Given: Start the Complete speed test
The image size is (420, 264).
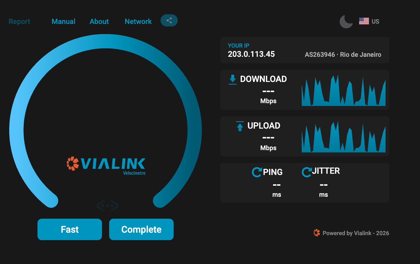Looking at the screenshot, I should click(141, 229).
